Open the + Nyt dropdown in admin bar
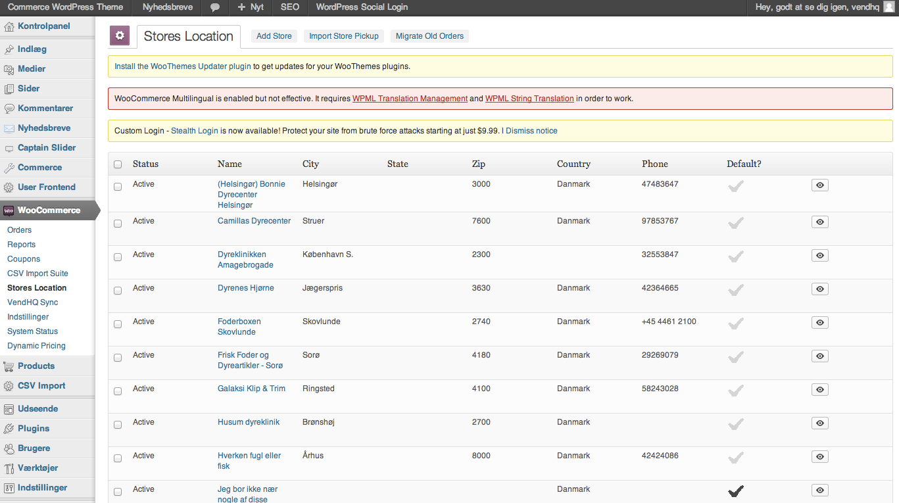This screenshot has width=899, height=503. (x=251, y=7)
